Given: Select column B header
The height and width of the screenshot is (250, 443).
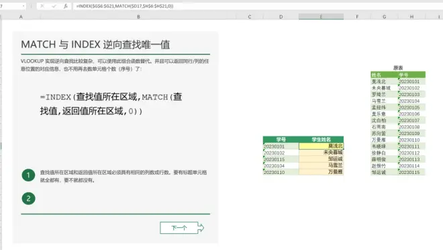Looking at the screenshot, I should point(138,17).
